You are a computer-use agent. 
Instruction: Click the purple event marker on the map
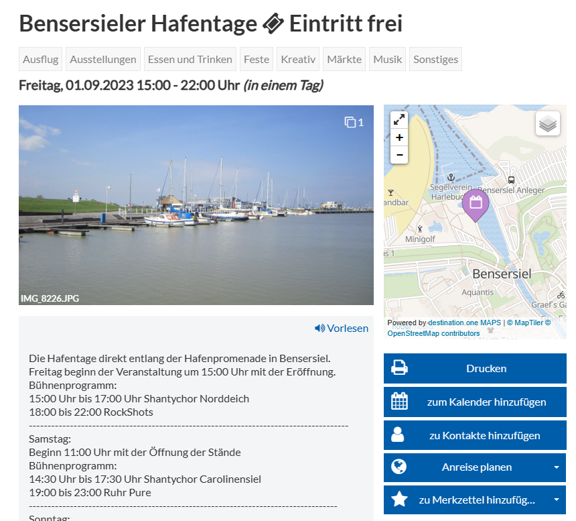(476, 205)
